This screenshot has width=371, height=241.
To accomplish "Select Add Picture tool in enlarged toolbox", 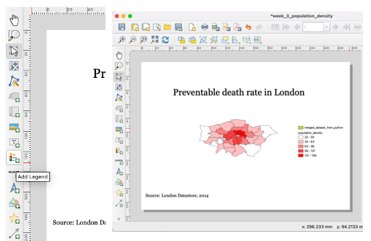I will click(14, 127).
